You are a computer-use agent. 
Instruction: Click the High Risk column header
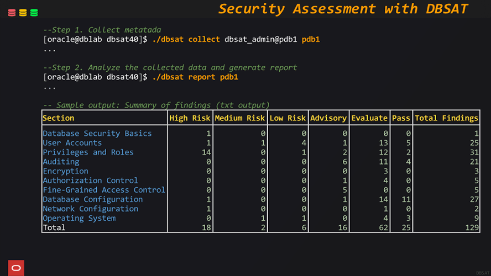[190, 118]
